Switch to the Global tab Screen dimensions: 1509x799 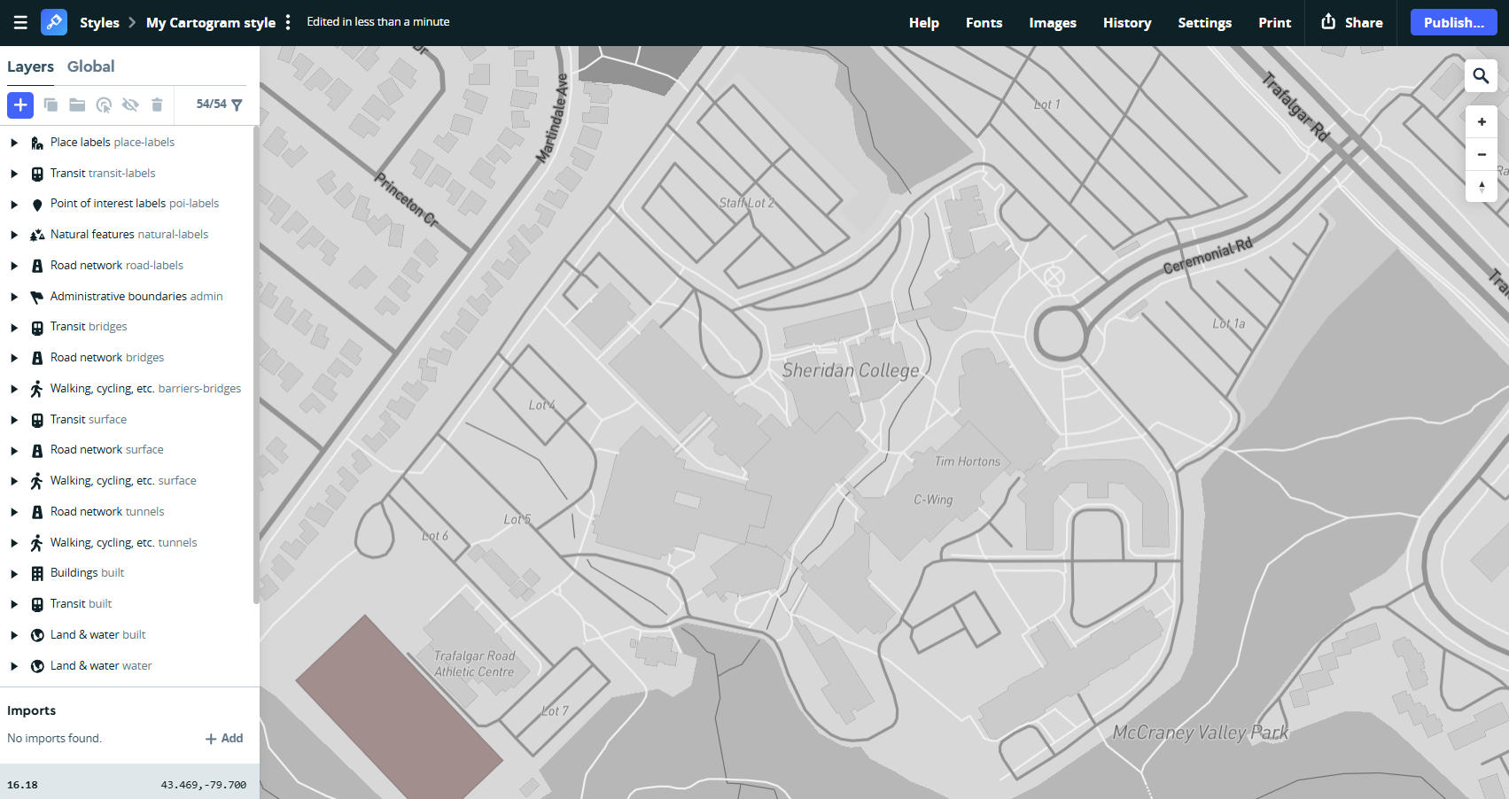(91, 66)
